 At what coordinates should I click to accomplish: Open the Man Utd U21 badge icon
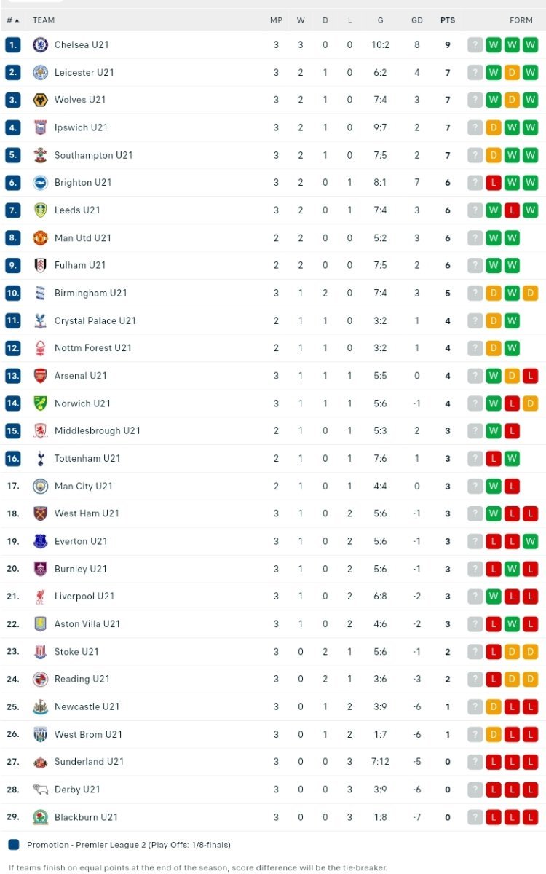click(x=41, y=237)
